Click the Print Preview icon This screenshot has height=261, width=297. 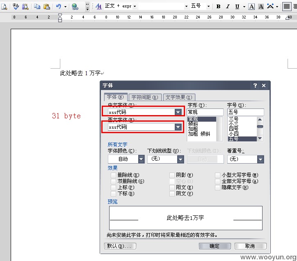[x=4, y=7]
